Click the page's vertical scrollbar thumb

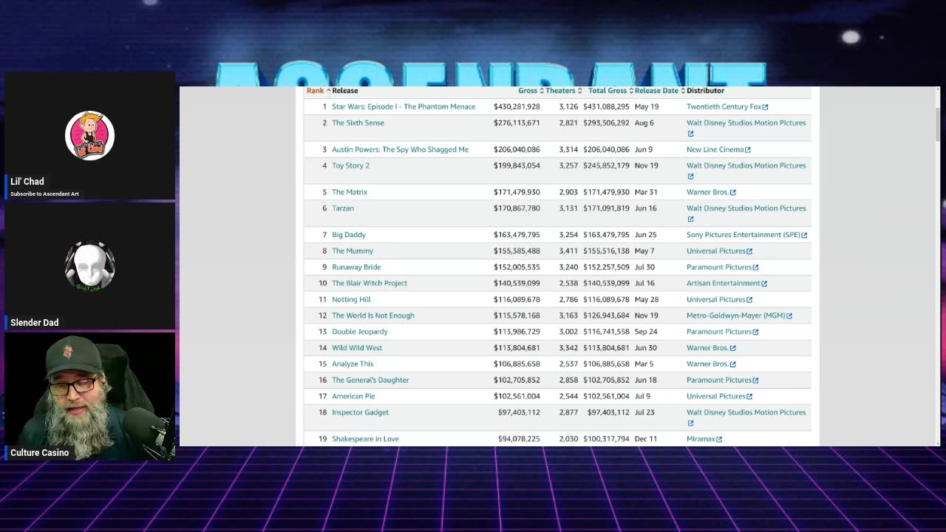(937, 123)
